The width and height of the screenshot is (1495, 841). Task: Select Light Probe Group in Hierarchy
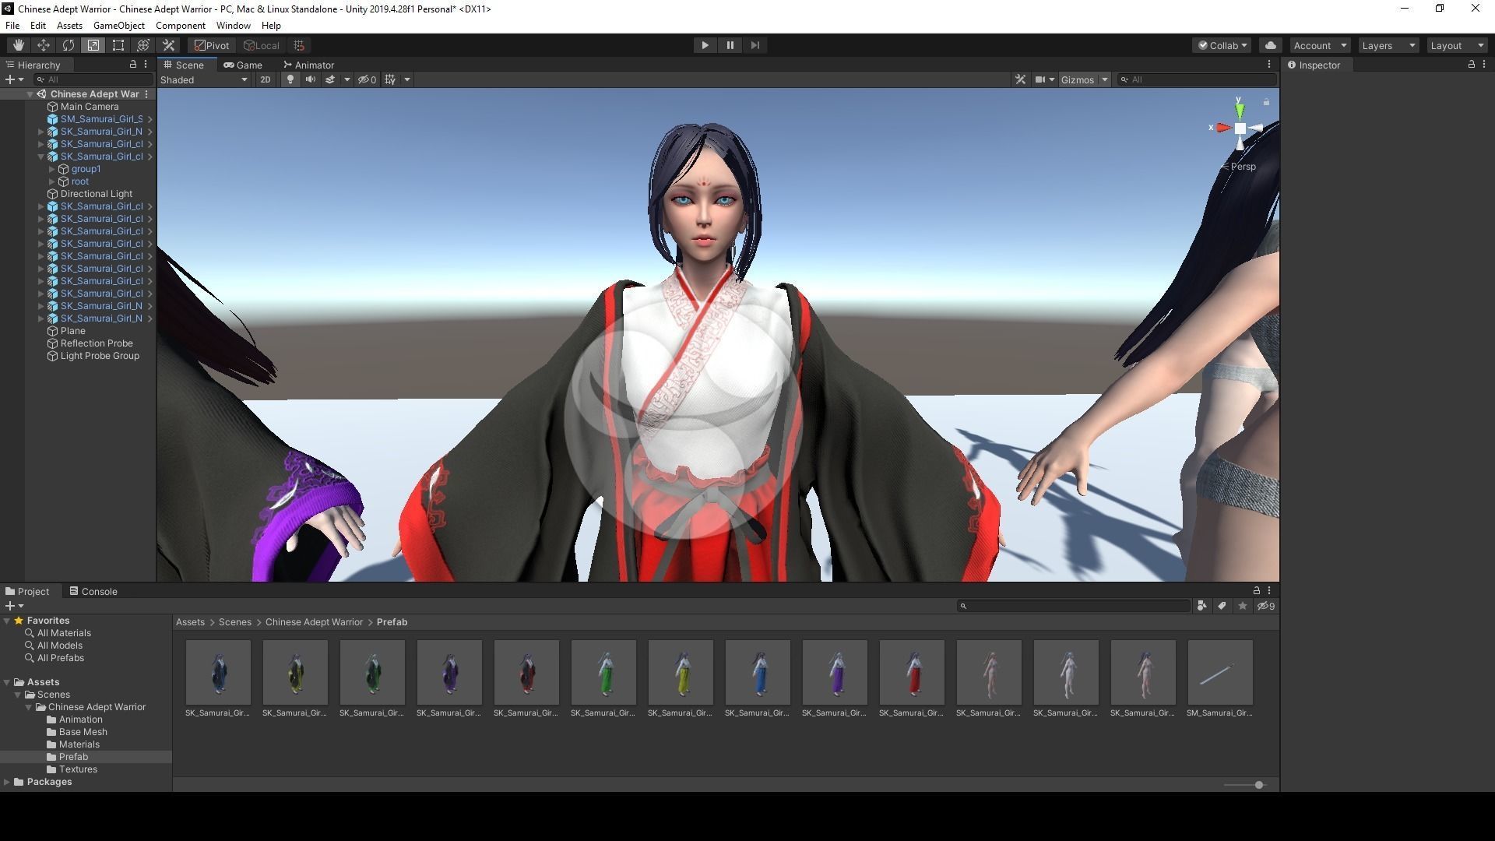tap(100, 356)
